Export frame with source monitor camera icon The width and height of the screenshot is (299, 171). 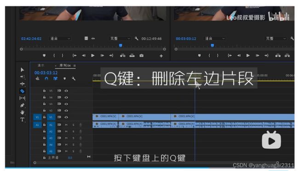tap(141, 55)
